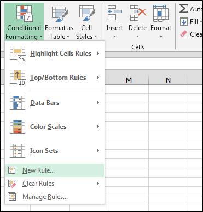Expand the Format as Table arrow
This screenshot has height=212, width=203.
coord(68,37)
